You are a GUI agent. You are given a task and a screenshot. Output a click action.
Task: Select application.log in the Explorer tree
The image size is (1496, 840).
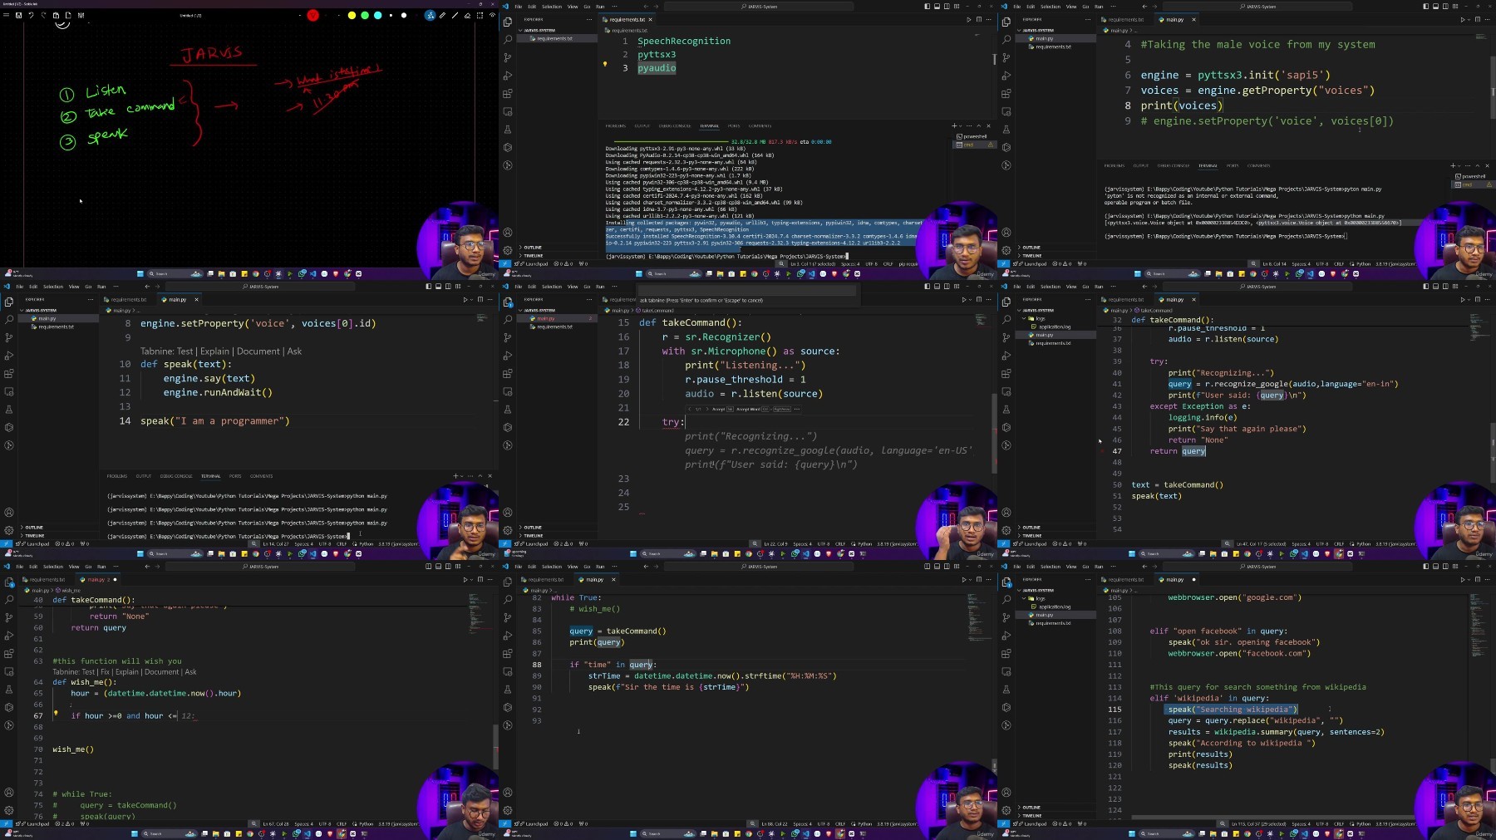point(1054,327)
